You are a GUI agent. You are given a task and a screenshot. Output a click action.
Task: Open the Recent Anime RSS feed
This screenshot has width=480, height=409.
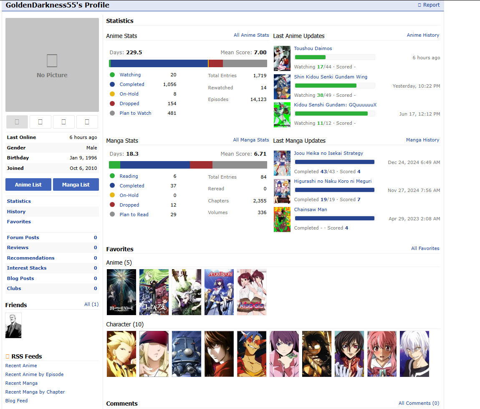coord(21,366)
